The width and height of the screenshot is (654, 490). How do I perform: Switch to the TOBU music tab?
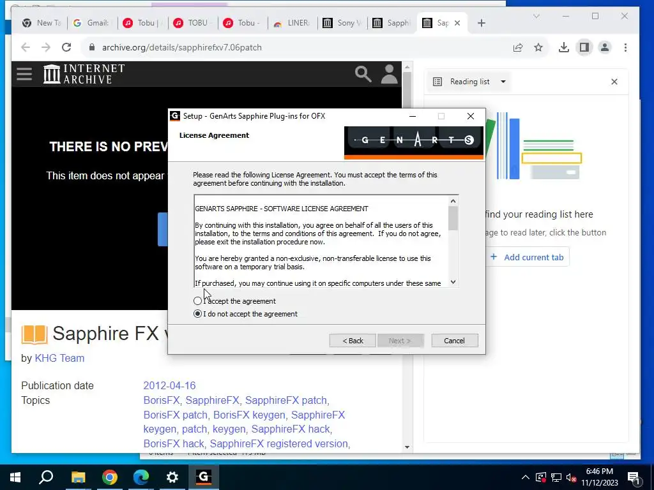point(192,23)
